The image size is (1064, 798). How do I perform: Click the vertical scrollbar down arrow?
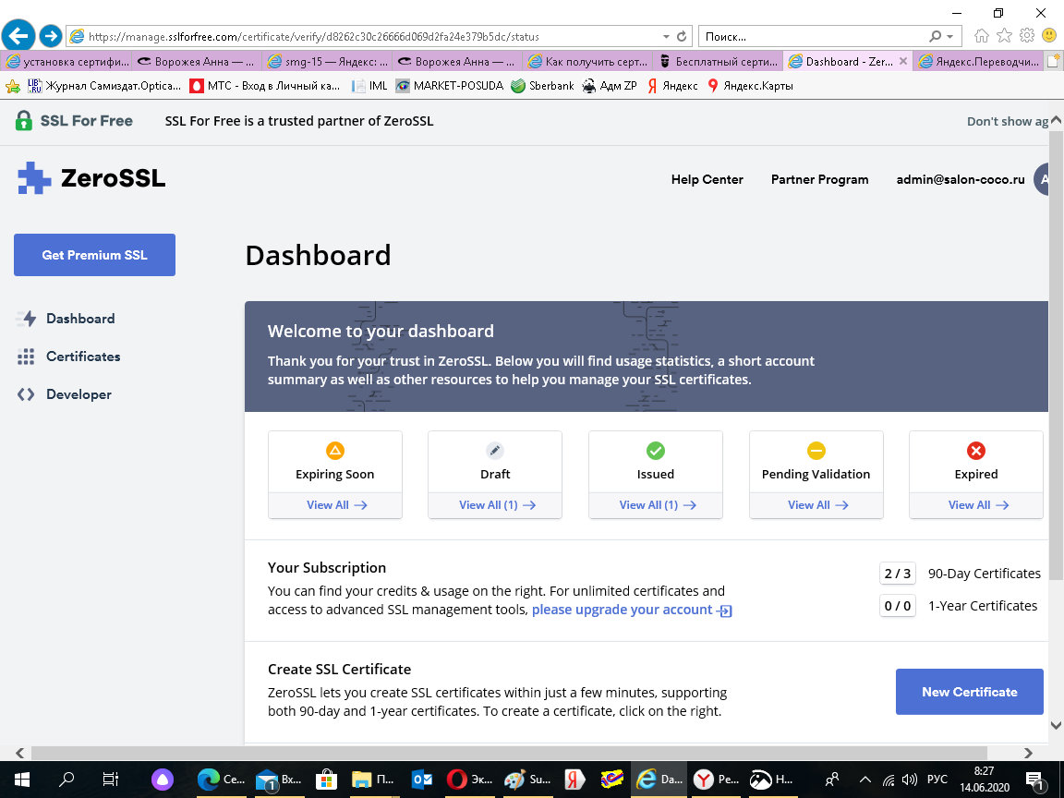1057,725
